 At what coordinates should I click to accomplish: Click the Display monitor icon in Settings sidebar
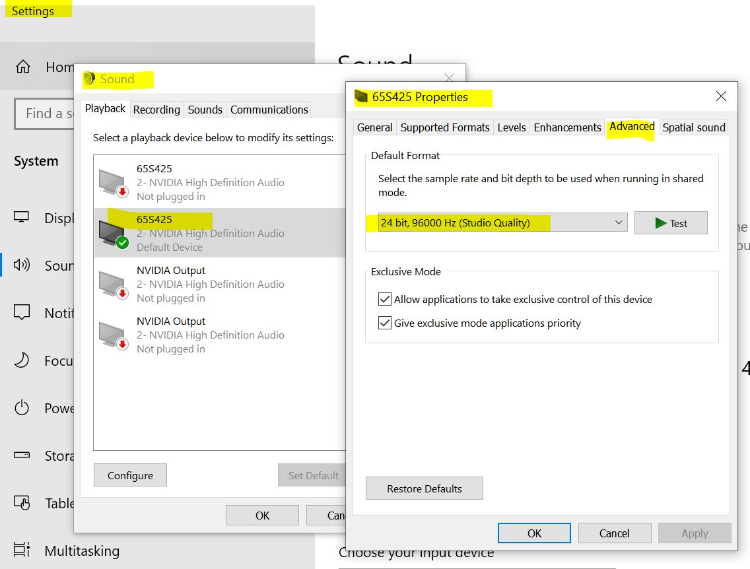pos(22,218)
